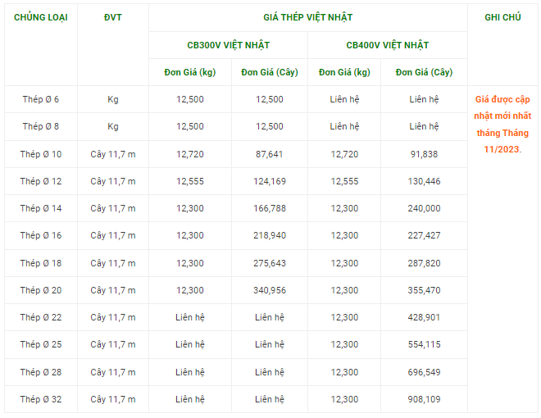Click the 91,838 price cell
The width and height of the screenshot is (541, 418).
424,154
